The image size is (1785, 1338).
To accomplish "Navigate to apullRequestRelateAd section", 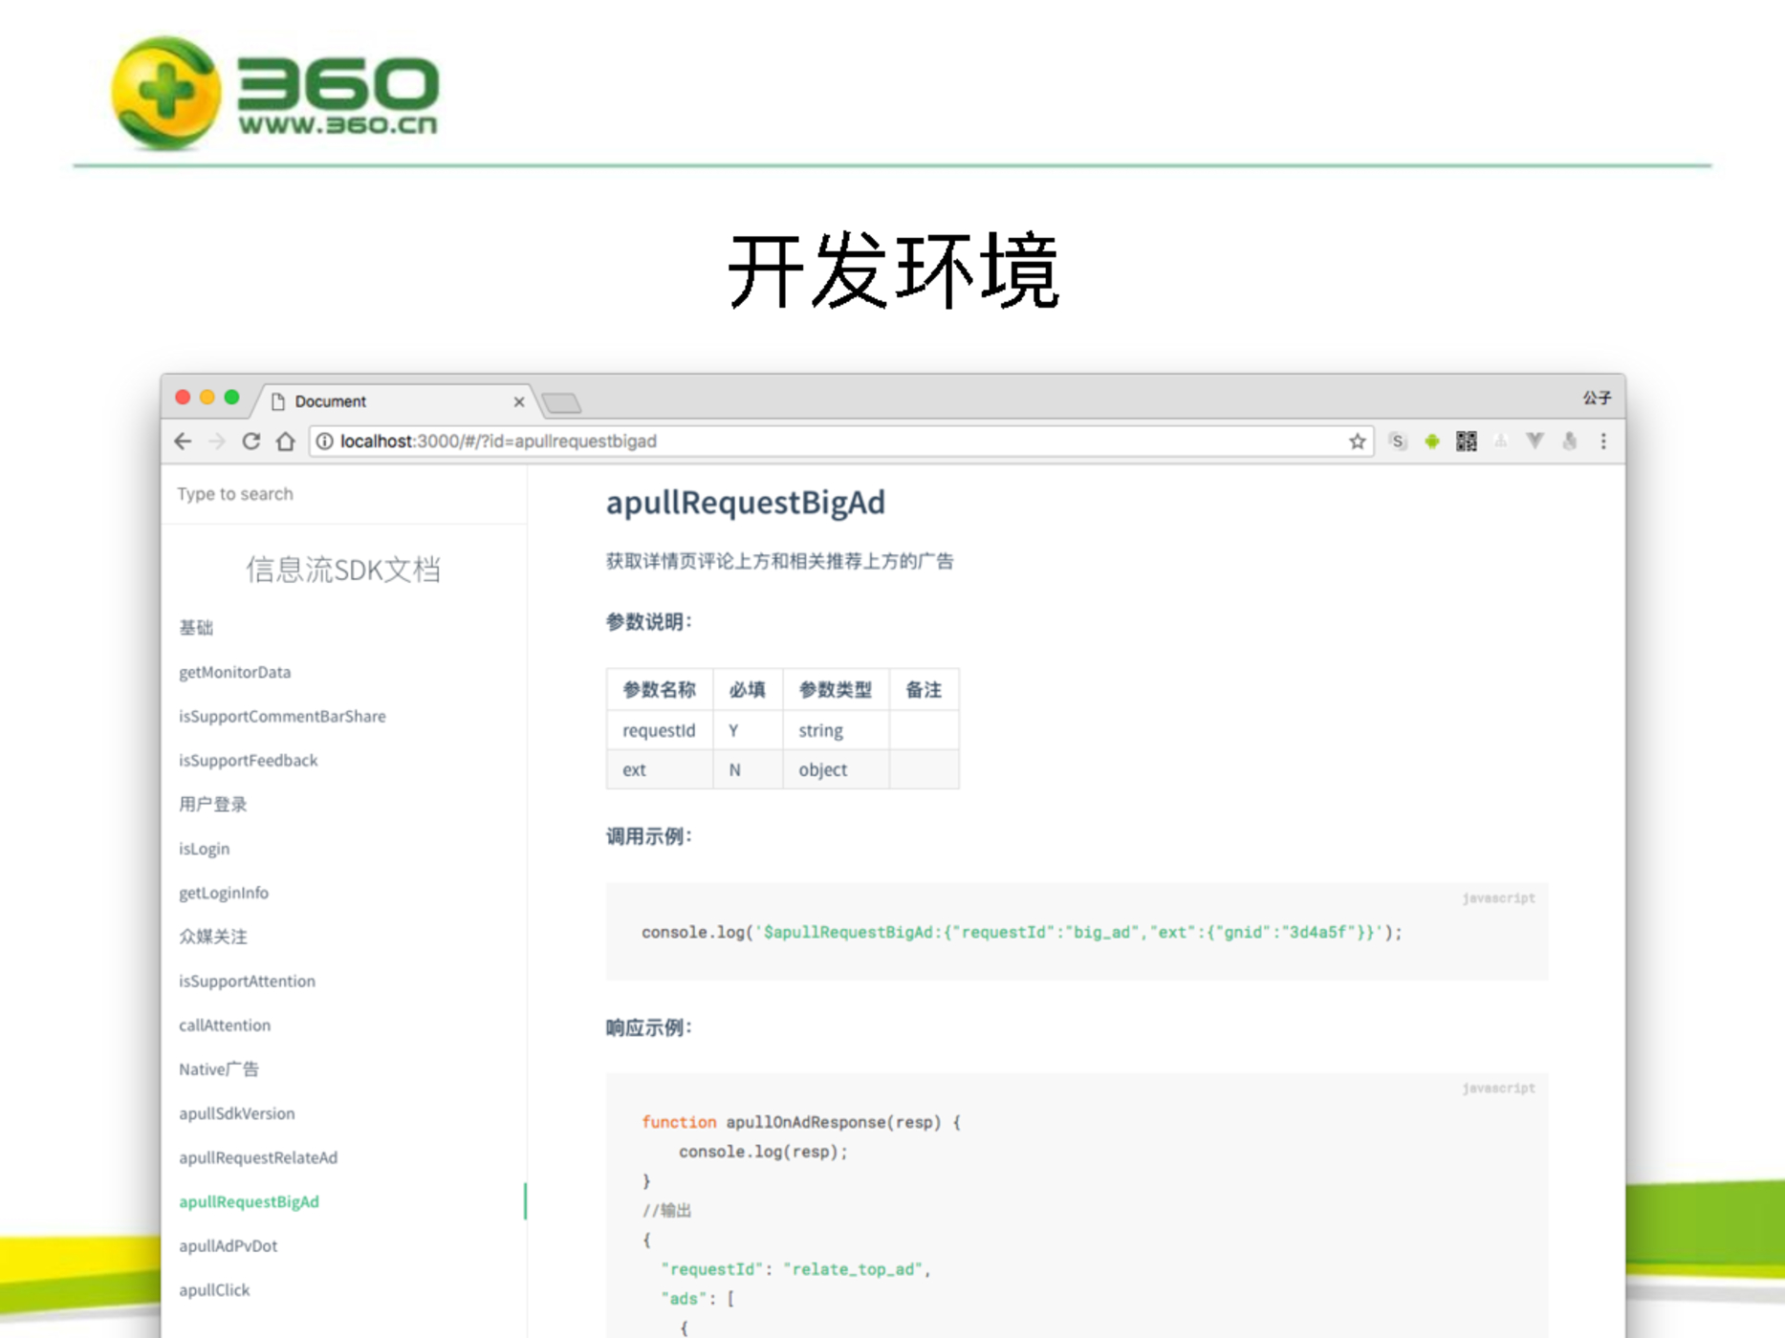I will [x=258, y=1158].
